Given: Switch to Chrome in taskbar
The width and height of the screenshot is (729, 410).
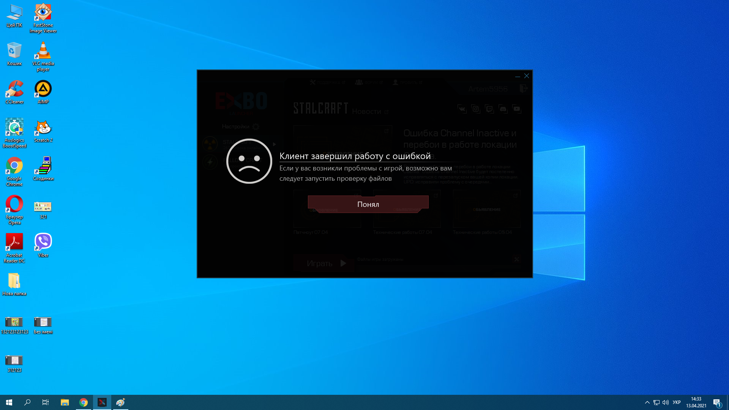Looking at the screenshot, I should click(84, 402).
